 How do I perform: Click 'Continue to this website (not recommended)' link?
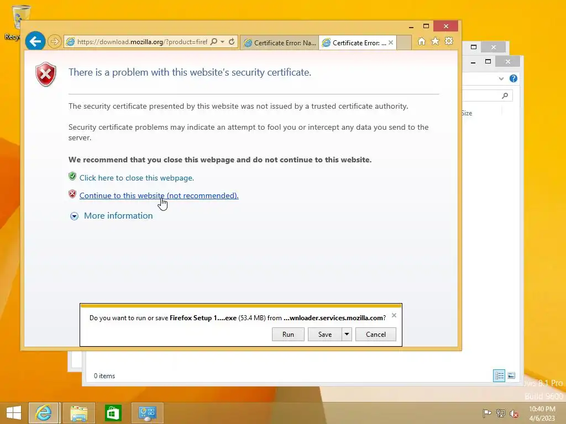[x=159, y=195]
